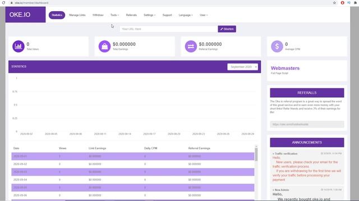Open the September 2020 month dropdown

(242, 67)
